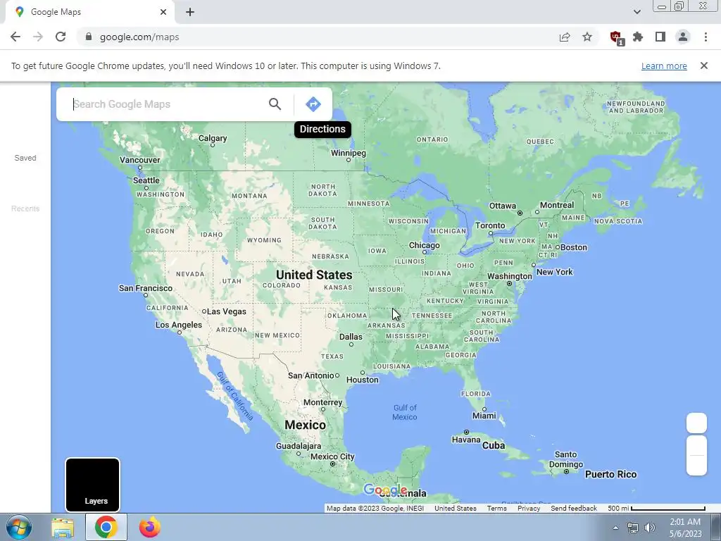The height and width of the screenshot is (541, 721).
Task: Click the New York city label
Action: 555,272
